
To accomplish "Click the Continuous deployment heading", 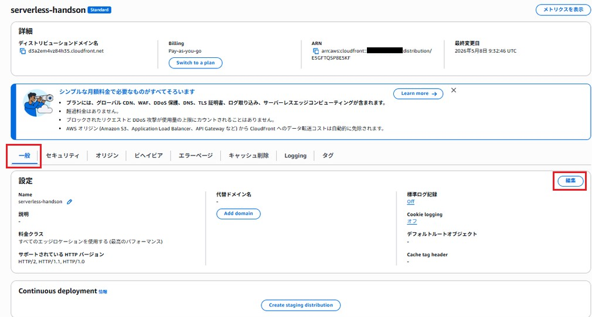I will click(x=58, y=291).
